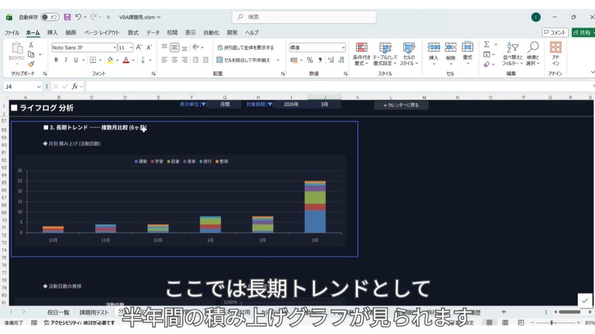Viewport: 595px width, 334px height.
Task: Click the percent style icon
Action: (x=310, y=60)
